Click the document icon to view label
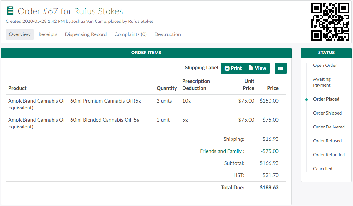353x206 pixels. [251, 68]
